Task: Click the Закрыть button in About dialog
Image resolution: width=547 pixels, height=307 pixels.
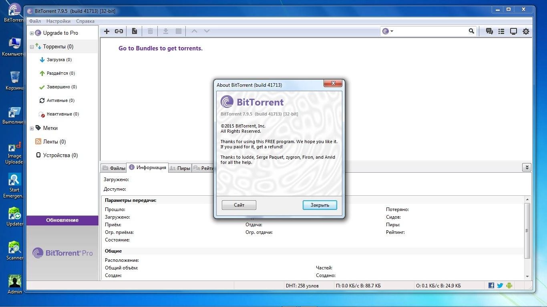Action: point(320,205)
